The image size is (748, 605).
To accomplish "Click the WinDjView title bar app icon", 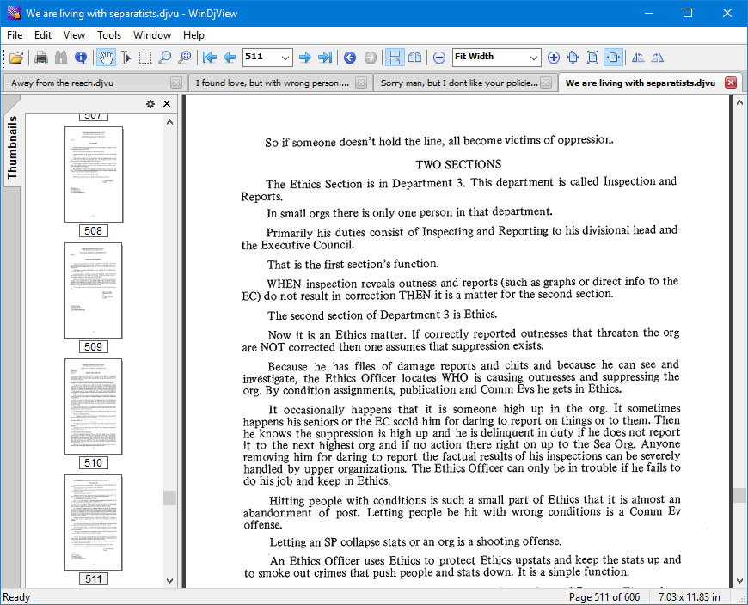I will click(14, 13).
